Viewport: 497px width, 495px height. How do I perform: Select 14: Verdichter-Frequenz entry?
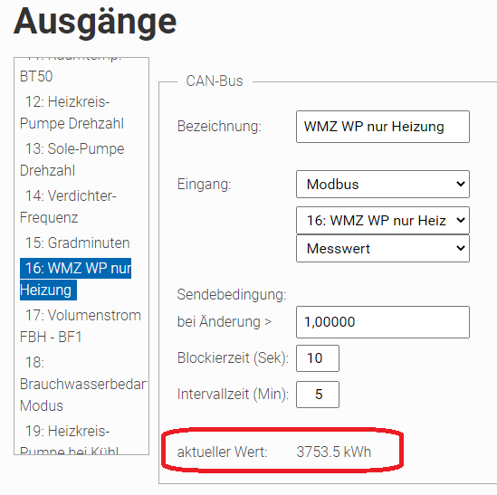68,206
